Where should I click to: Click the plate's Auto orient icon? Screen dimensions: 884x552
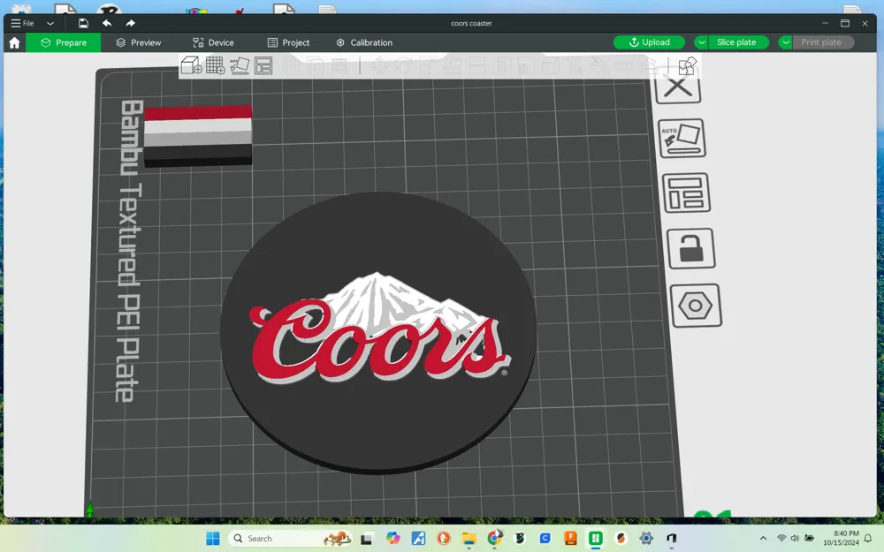click(682, 138)
